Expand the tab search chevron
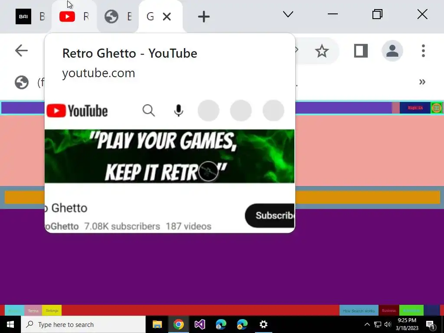This screenshot has height=333, width=444. pos(288,14)
